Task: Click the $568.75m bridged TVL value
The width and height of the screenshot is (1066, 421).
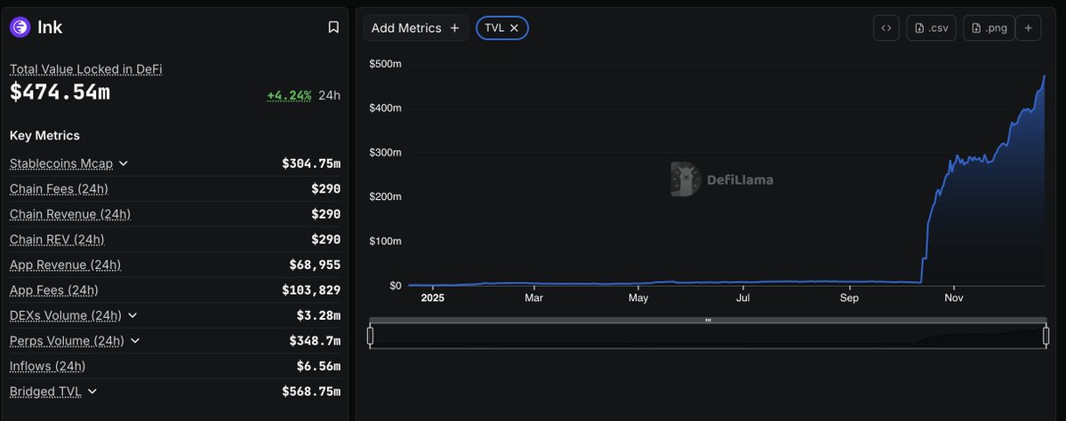Action: coord(311,391)
